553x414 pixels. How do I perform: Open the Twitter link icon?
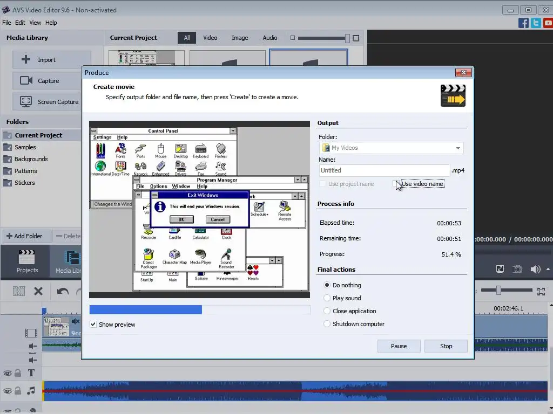[x=536, y=23]
